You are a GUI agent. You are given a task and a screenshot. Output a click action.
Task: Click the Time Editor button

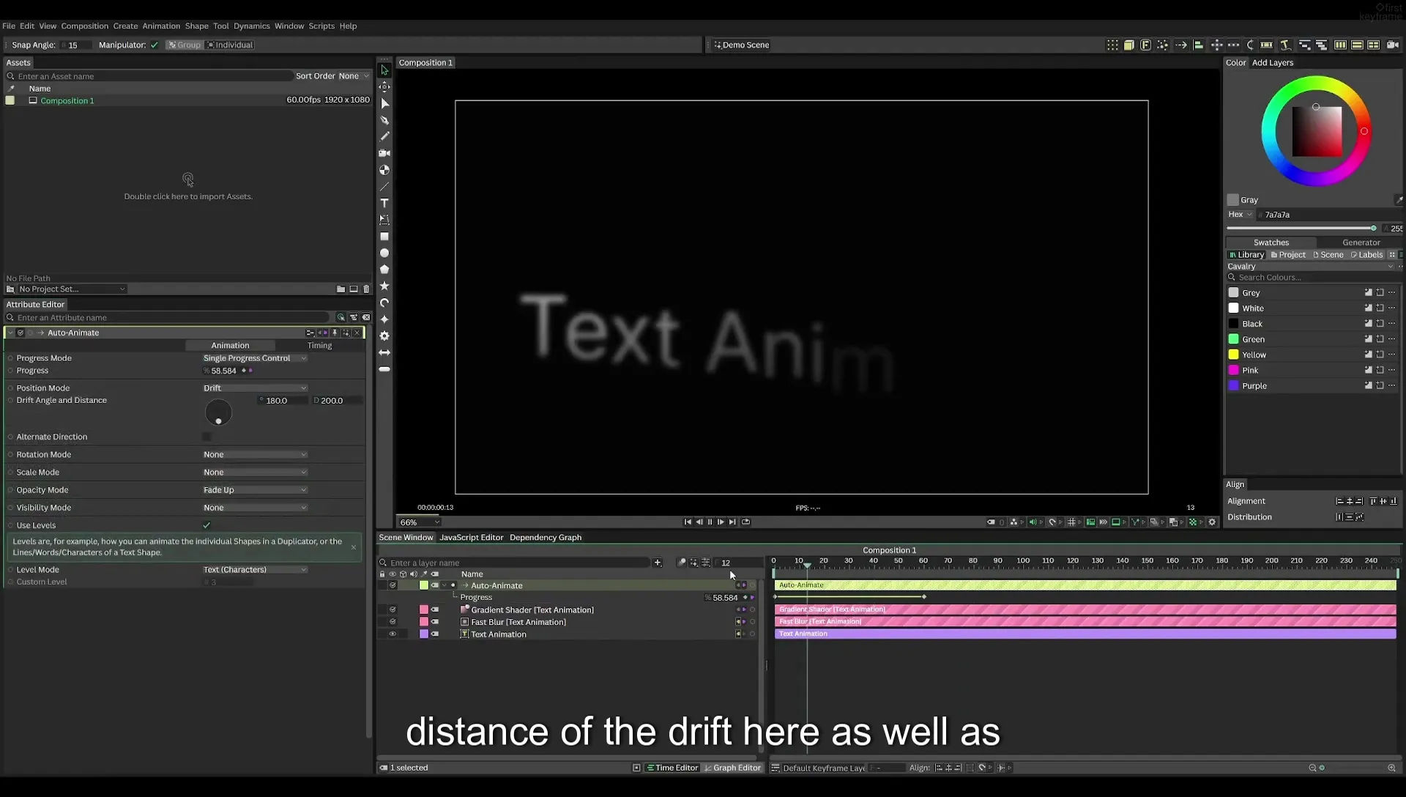pyautogui.click(x=672, y=768)
